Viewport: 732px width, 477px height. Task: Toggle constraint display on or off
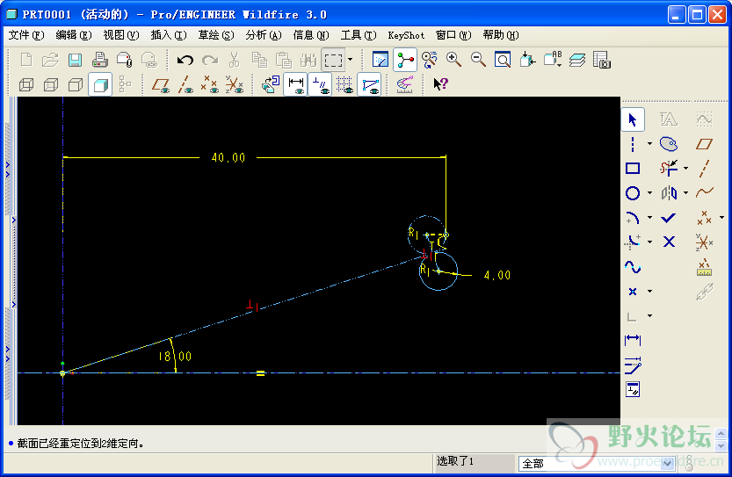click(320, 84)
